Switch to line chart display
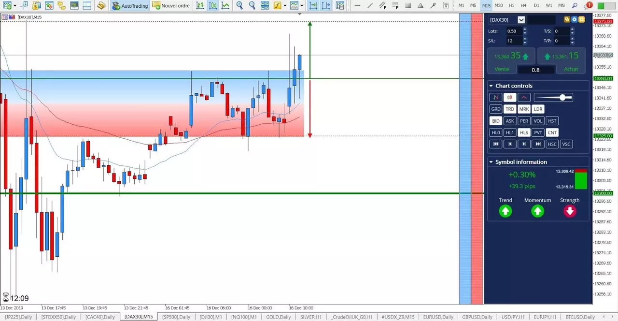618x321 pixels. coord(225,6)
